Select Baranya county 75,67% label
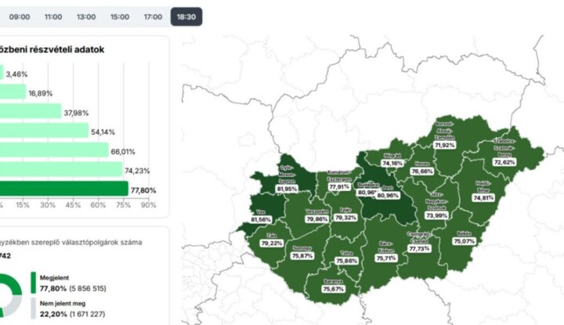Image resolution: width=564 pixels, height=325 pixels. (334, 289)
